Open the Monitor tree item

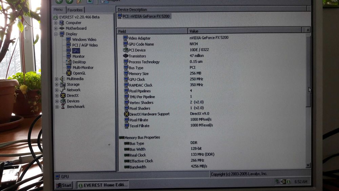pos(79,56)
